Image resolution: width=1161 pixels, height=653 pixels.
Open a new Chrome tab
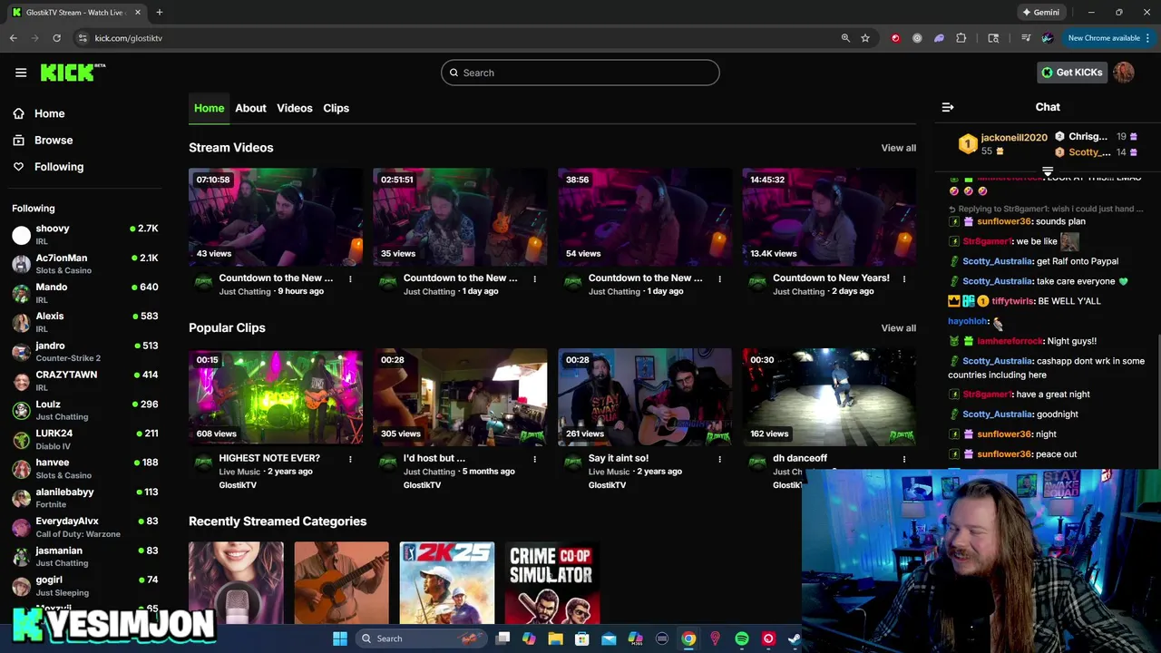point(159,13)
